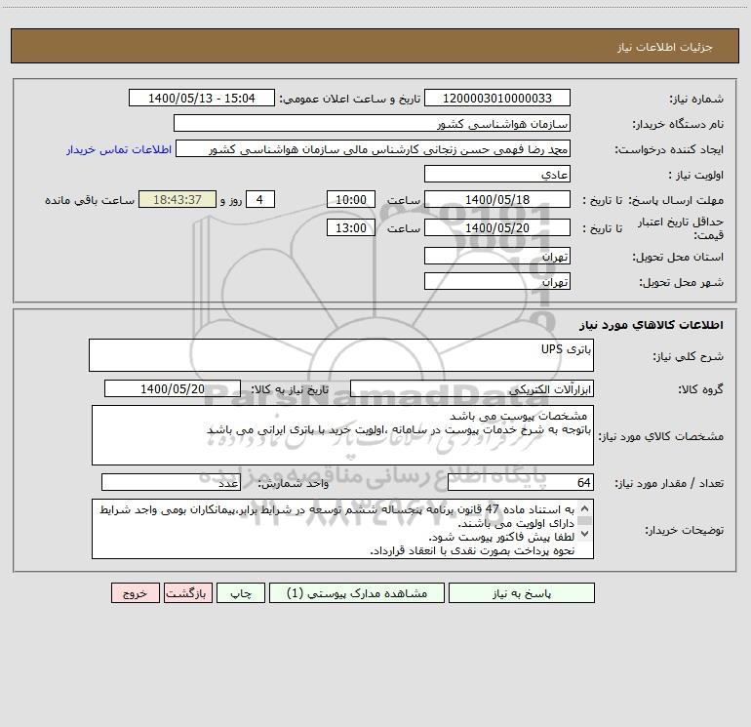Click the چاپ print button
The image size is (751, 727).
[241, 592]
